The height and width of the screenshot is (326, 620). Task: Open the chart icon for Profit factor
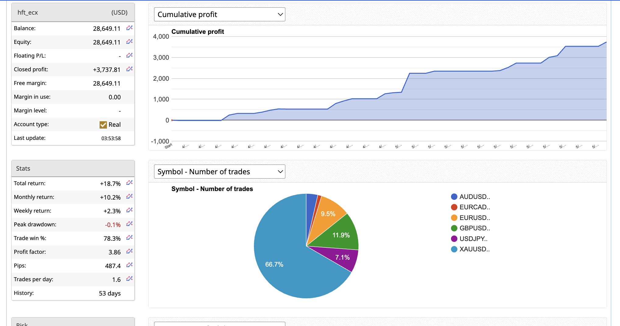pos(129,251)
